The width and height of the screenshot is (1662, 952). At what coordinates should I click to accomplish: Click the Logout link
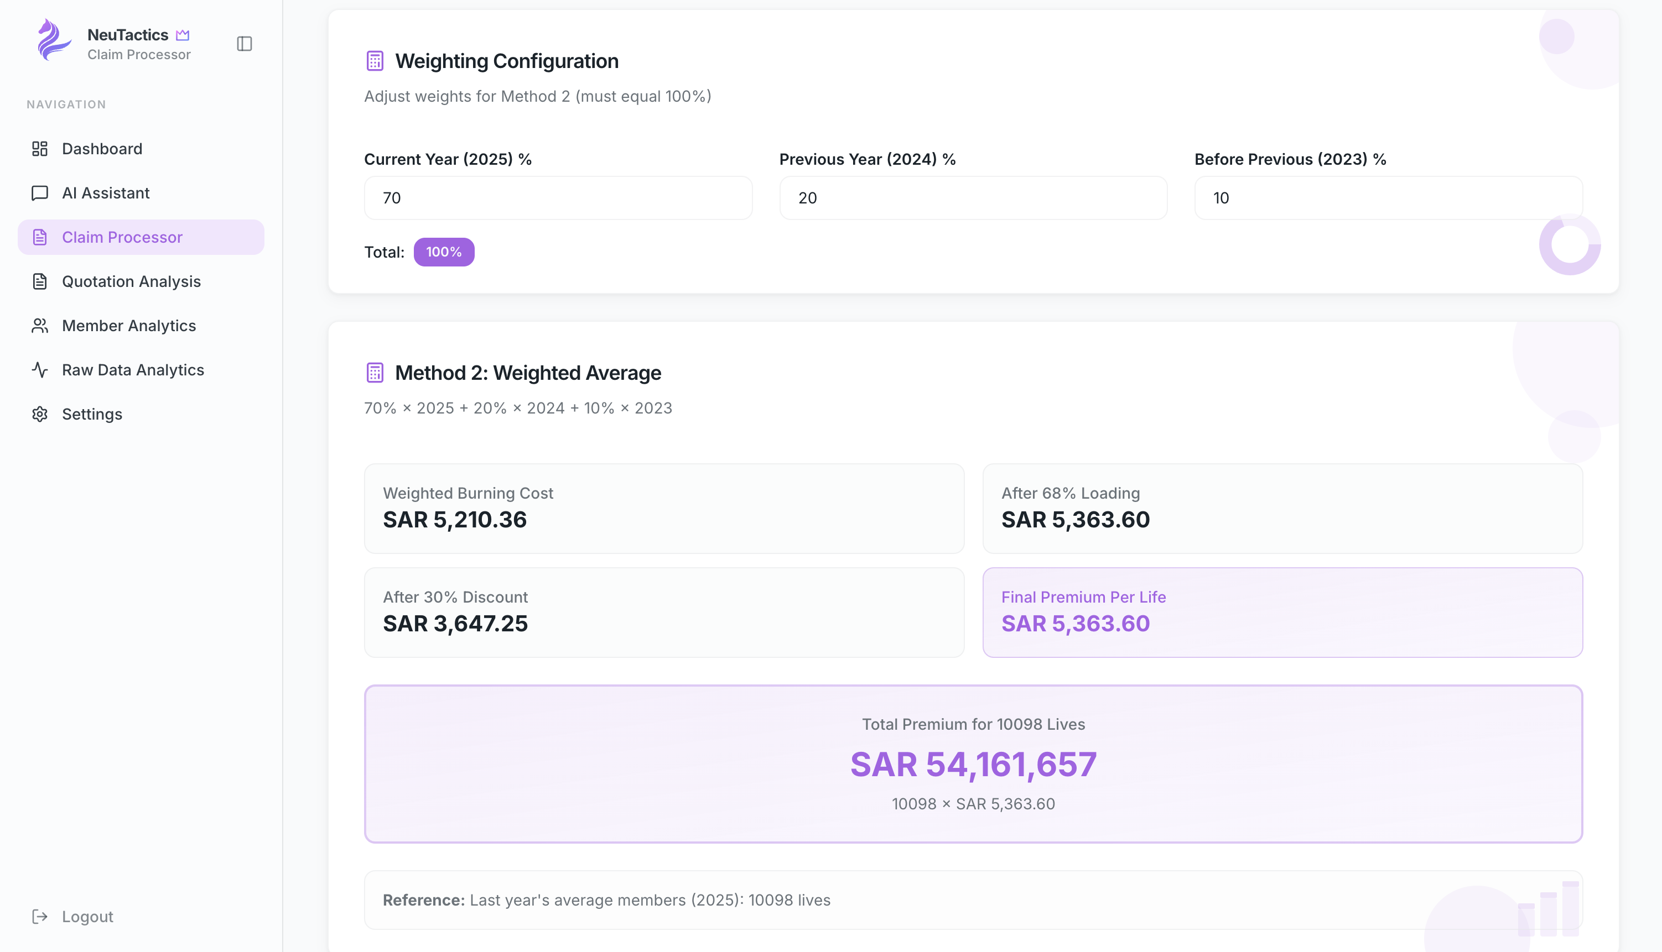pos(87,916)
